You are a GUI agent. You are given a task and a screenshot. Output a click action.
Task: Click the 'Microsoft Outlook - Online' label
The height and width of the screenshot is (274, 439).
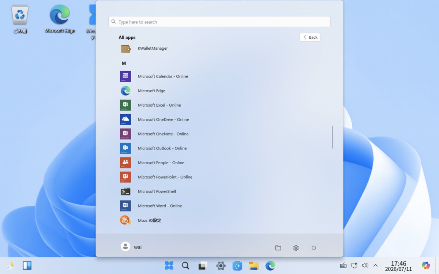pos(162,148)
